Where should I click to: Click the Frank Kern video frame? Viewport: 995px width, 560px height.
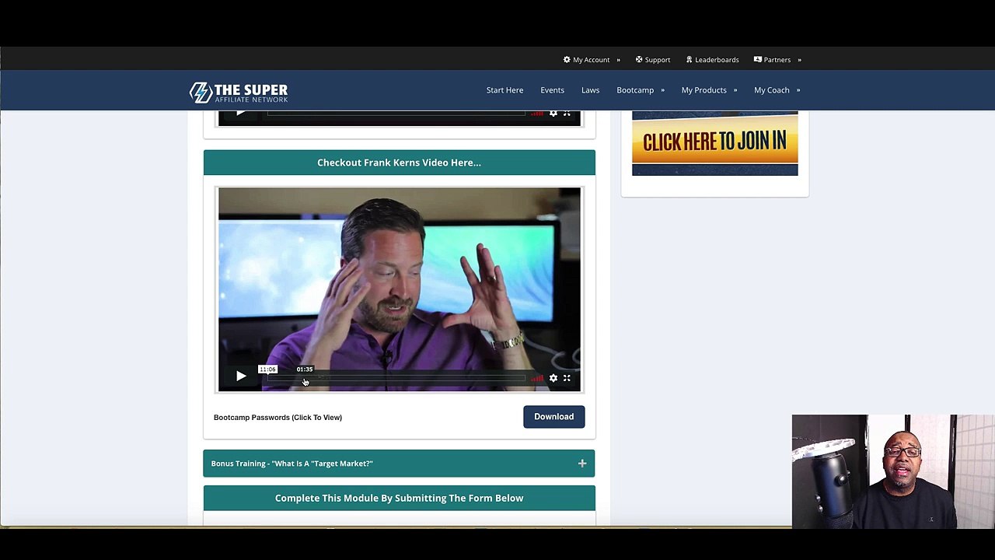tap(399, 289)
